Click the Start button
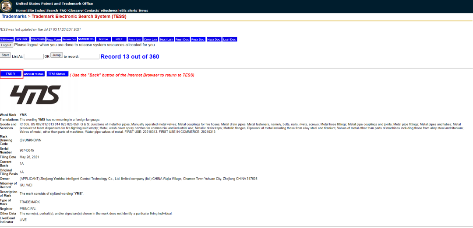 click(5, 55)
